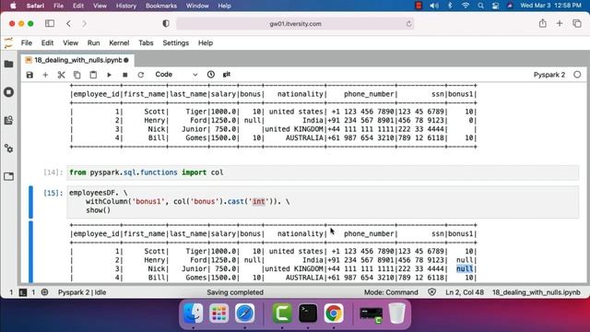This screenshot has width=590, height=332.
Task: Open Control Center in menu bar
Action: (x=496, y=6)
